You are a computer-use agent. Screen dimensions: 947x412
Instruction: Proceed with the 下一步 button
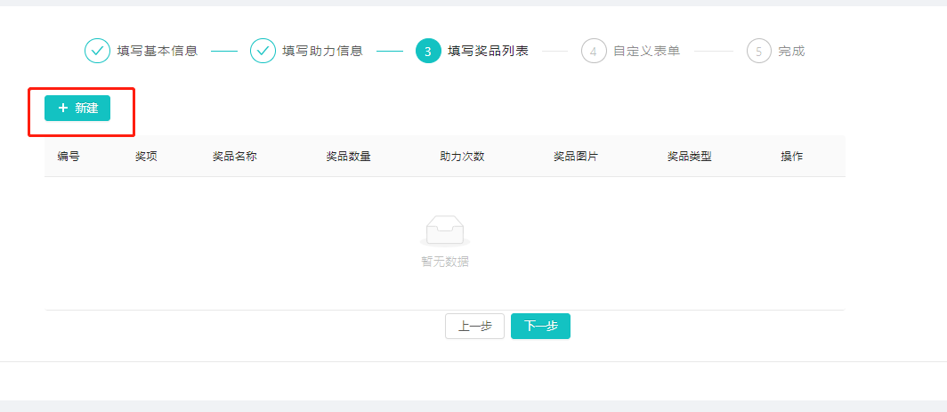coord(540,327)
